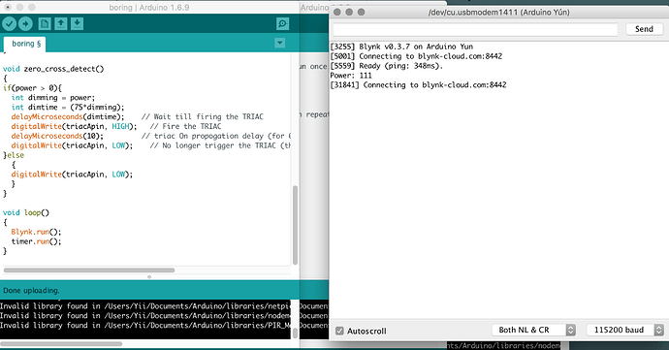Select the boring sketch tab
This screenshot has width=669, height=350.
coord(26,44)
